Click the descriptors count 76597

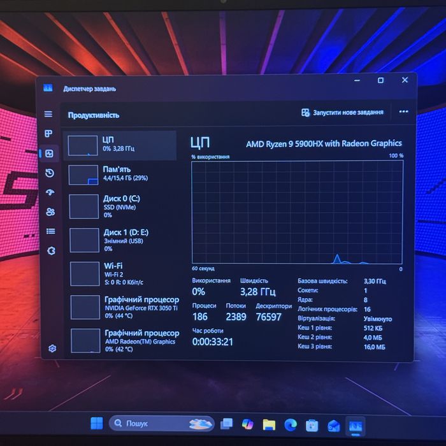click(x=268, y=317)
